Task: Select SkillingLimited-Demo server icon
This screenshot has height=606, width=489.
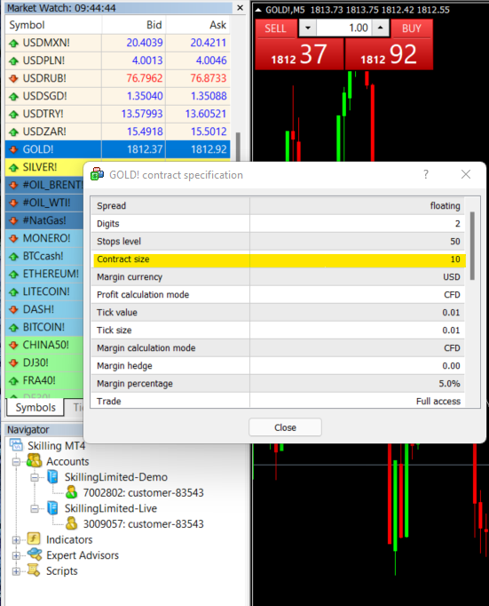Action: 52,476
